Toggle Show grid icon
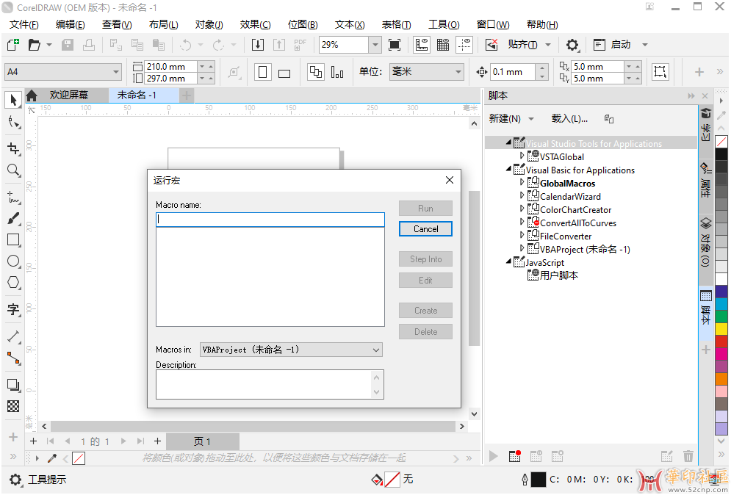 pos(443,45)
